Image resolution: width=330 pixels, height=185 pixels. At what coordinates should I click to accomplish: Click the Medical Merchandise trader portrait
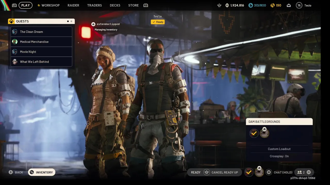(15, 42)
